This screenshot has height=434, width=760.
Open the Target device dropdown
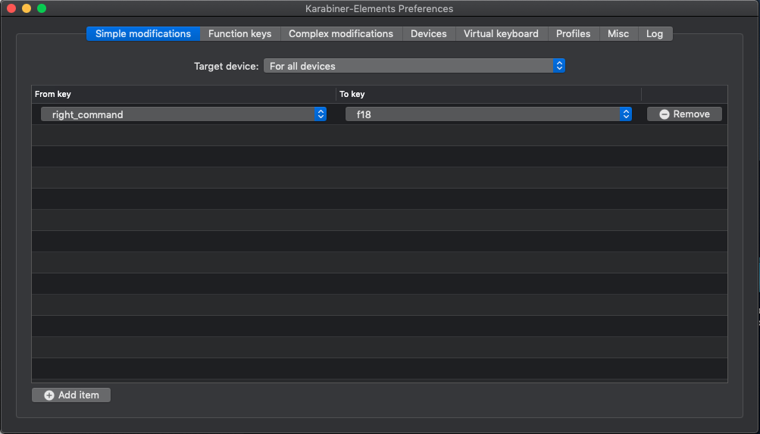[414, 66]
